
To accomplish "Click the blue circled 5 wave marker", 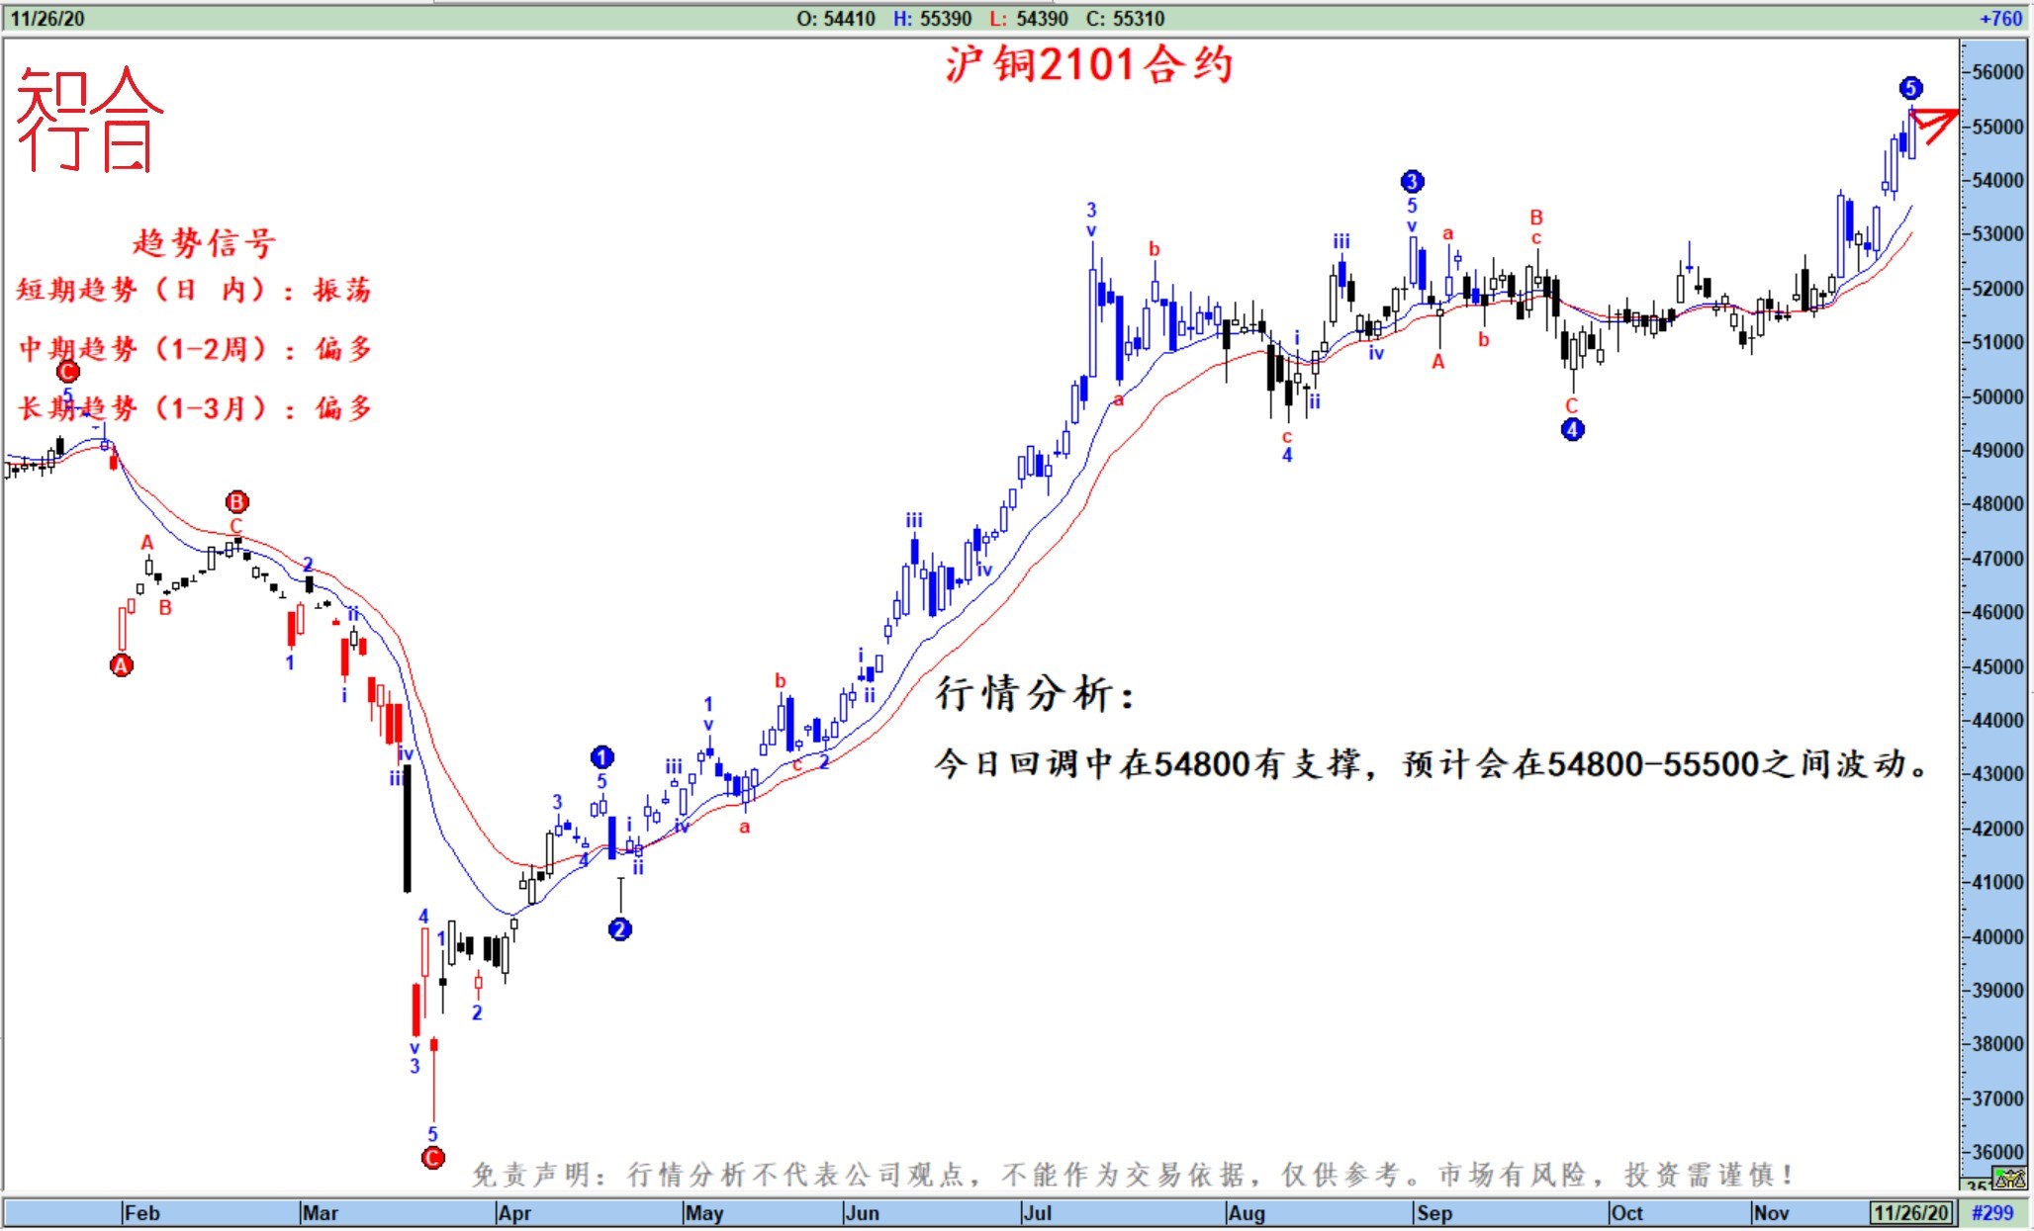I will tap(1910, 88).
